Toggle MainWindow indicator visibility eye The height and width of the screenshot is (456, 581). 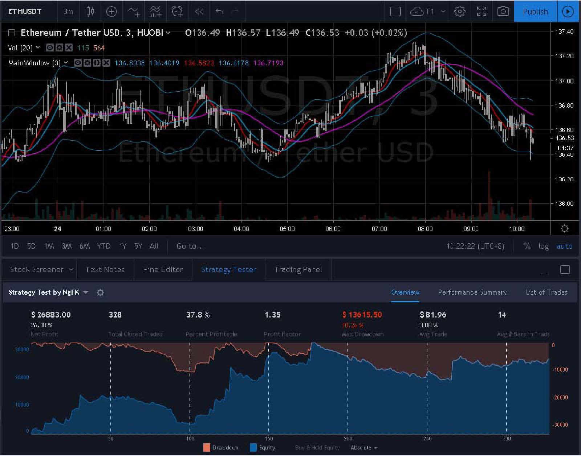pos(78,63)
